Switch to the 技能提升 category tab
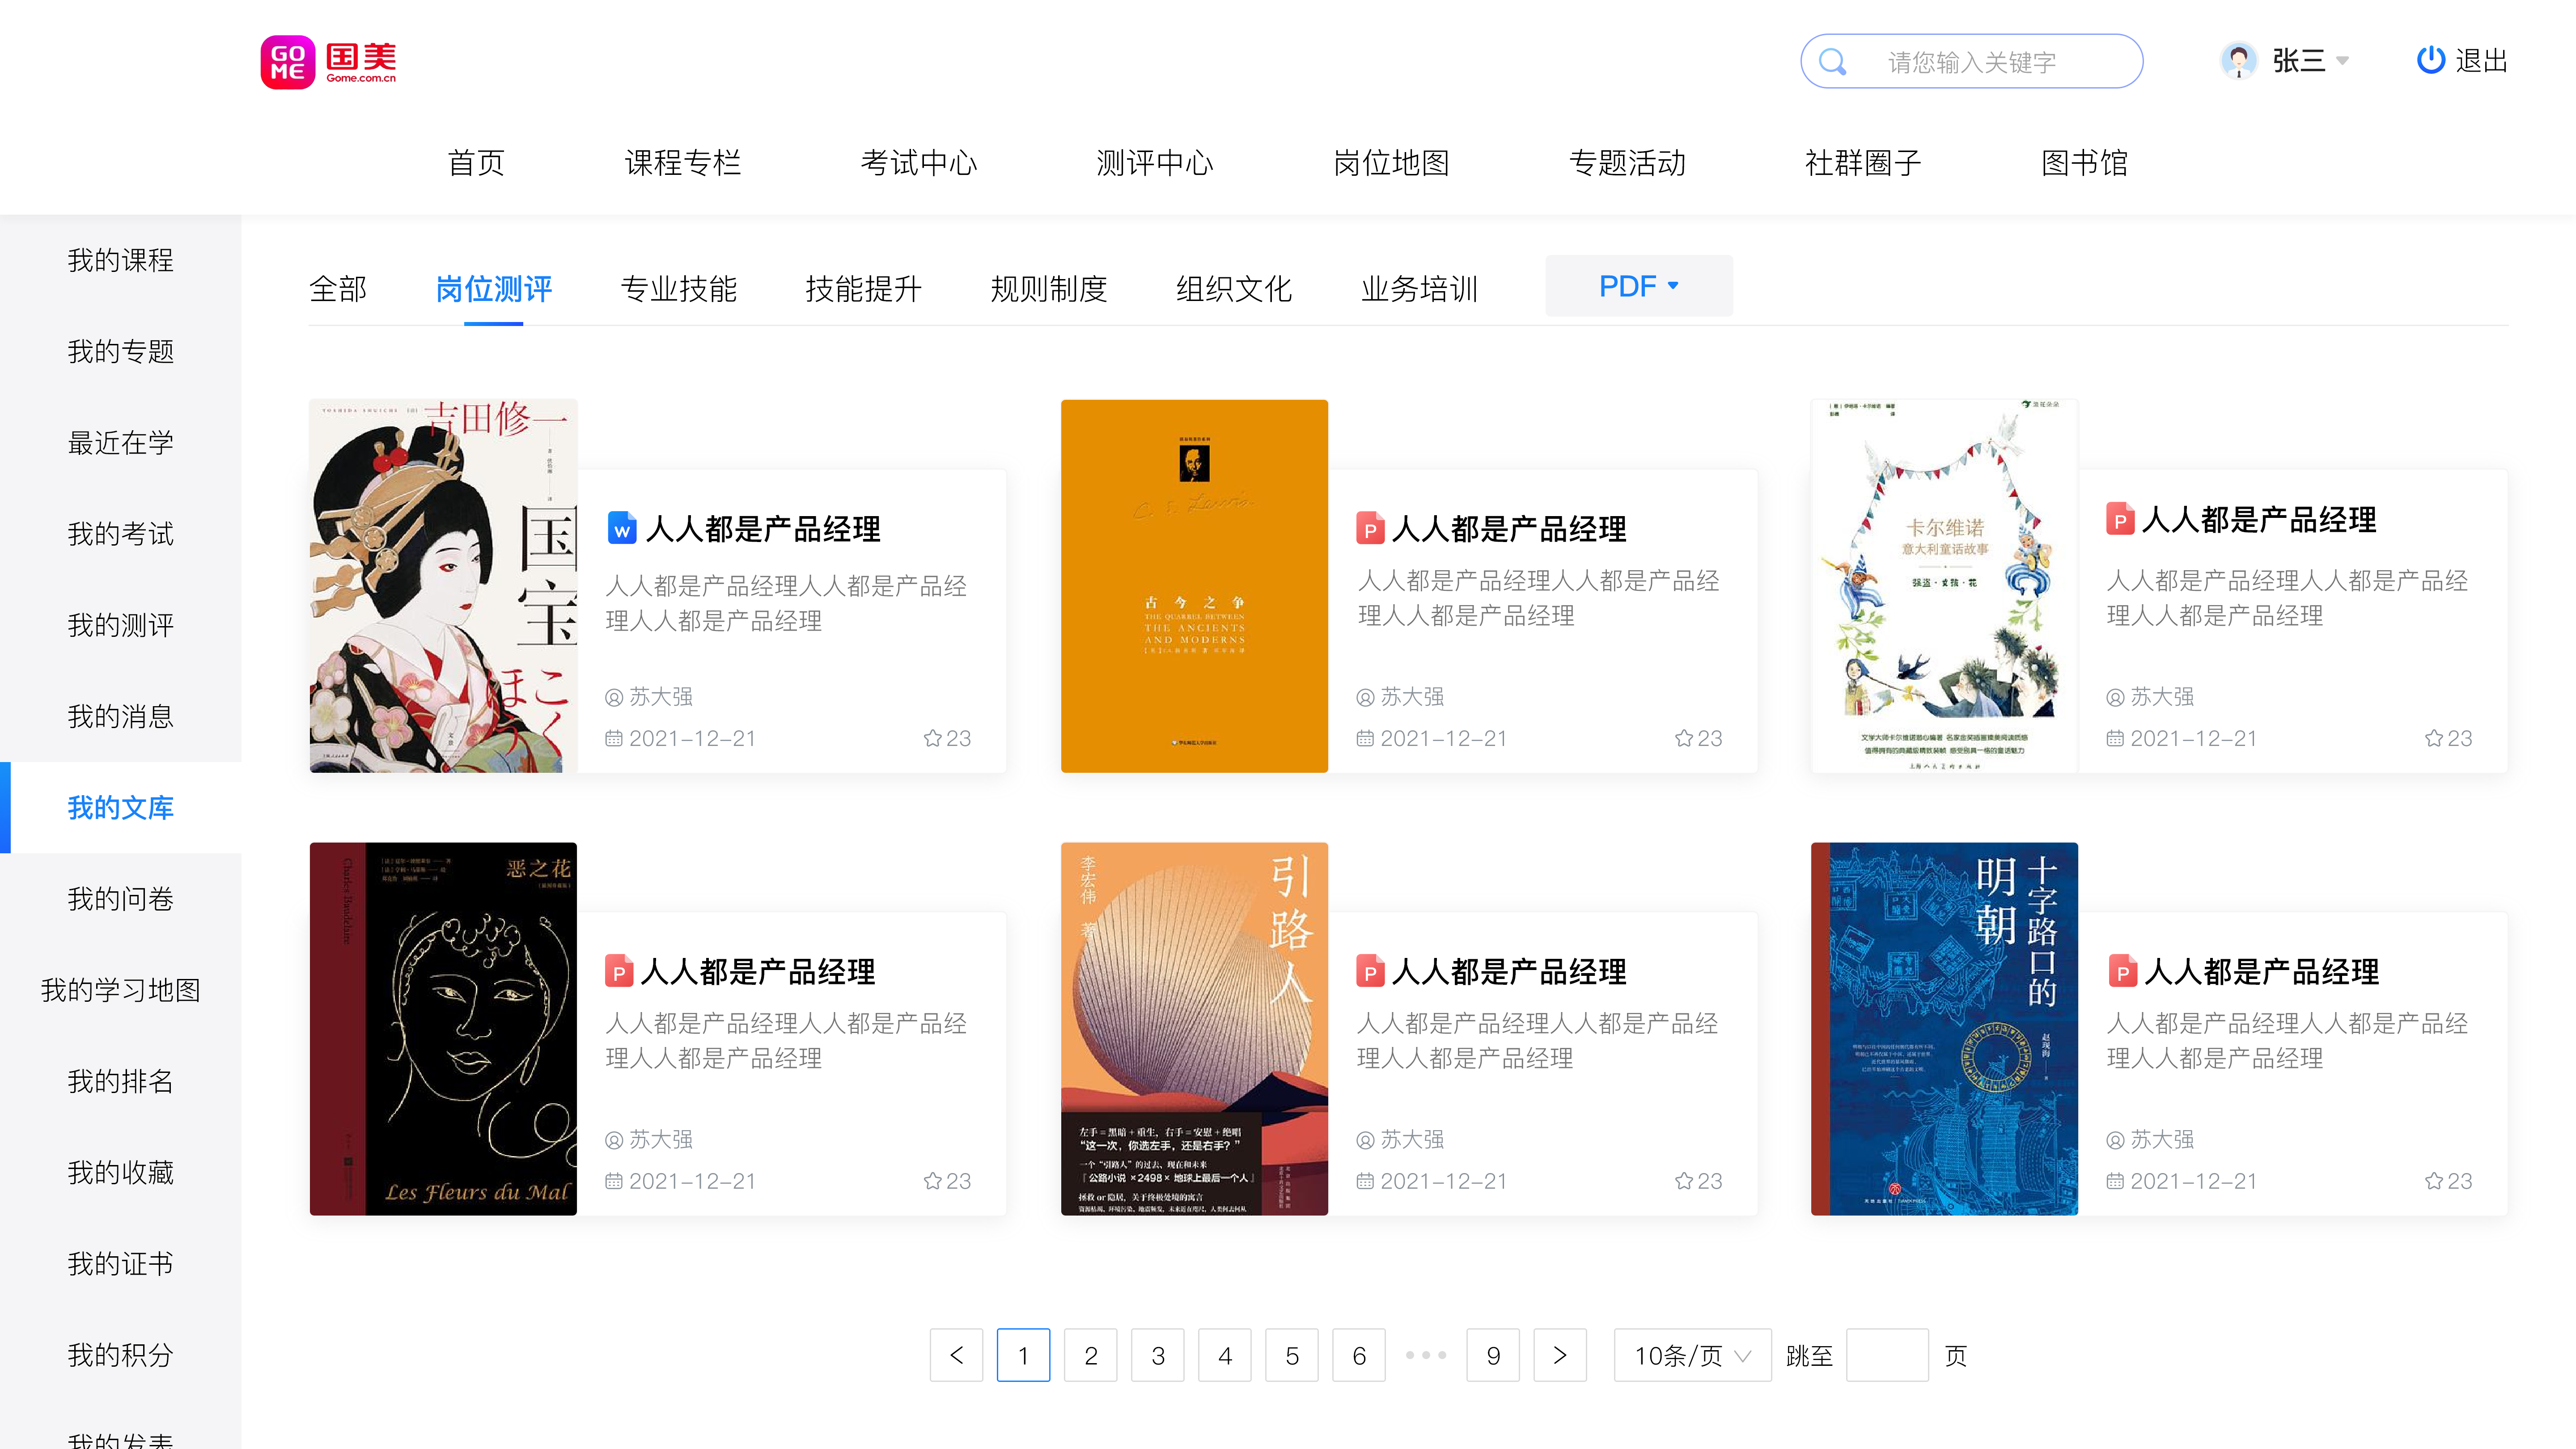 tap(864, 289)
